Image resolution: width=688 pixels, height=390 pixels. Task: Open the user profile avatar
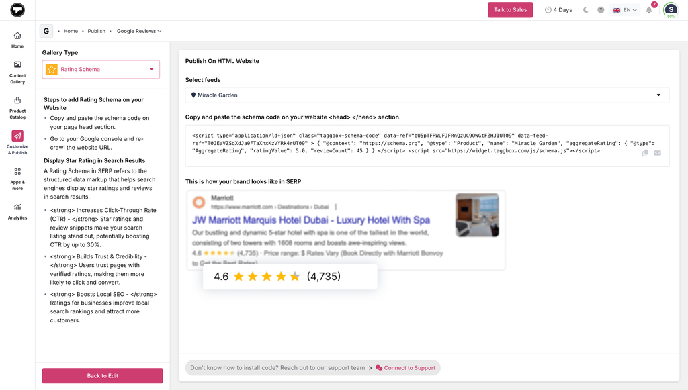point(671,9)
